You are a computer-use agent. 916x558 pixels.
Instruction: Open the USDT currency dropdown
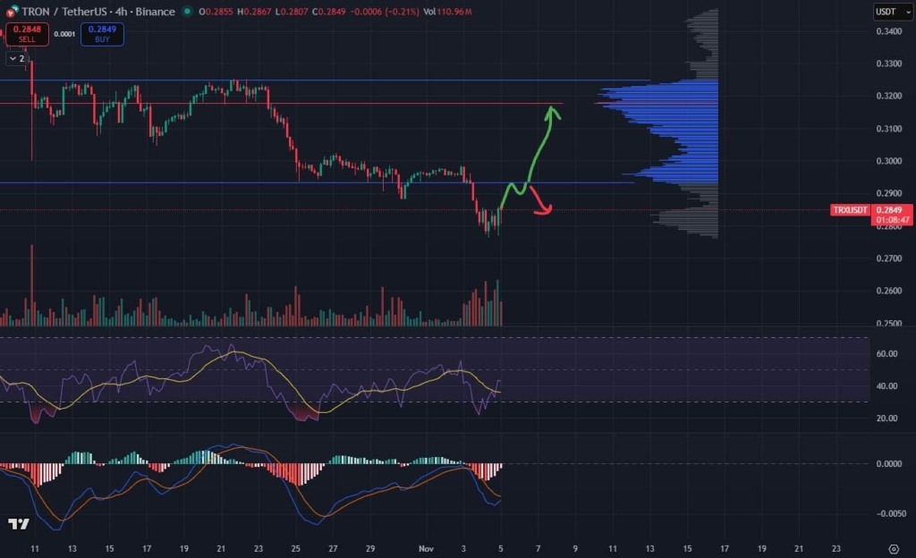(884, 12)
